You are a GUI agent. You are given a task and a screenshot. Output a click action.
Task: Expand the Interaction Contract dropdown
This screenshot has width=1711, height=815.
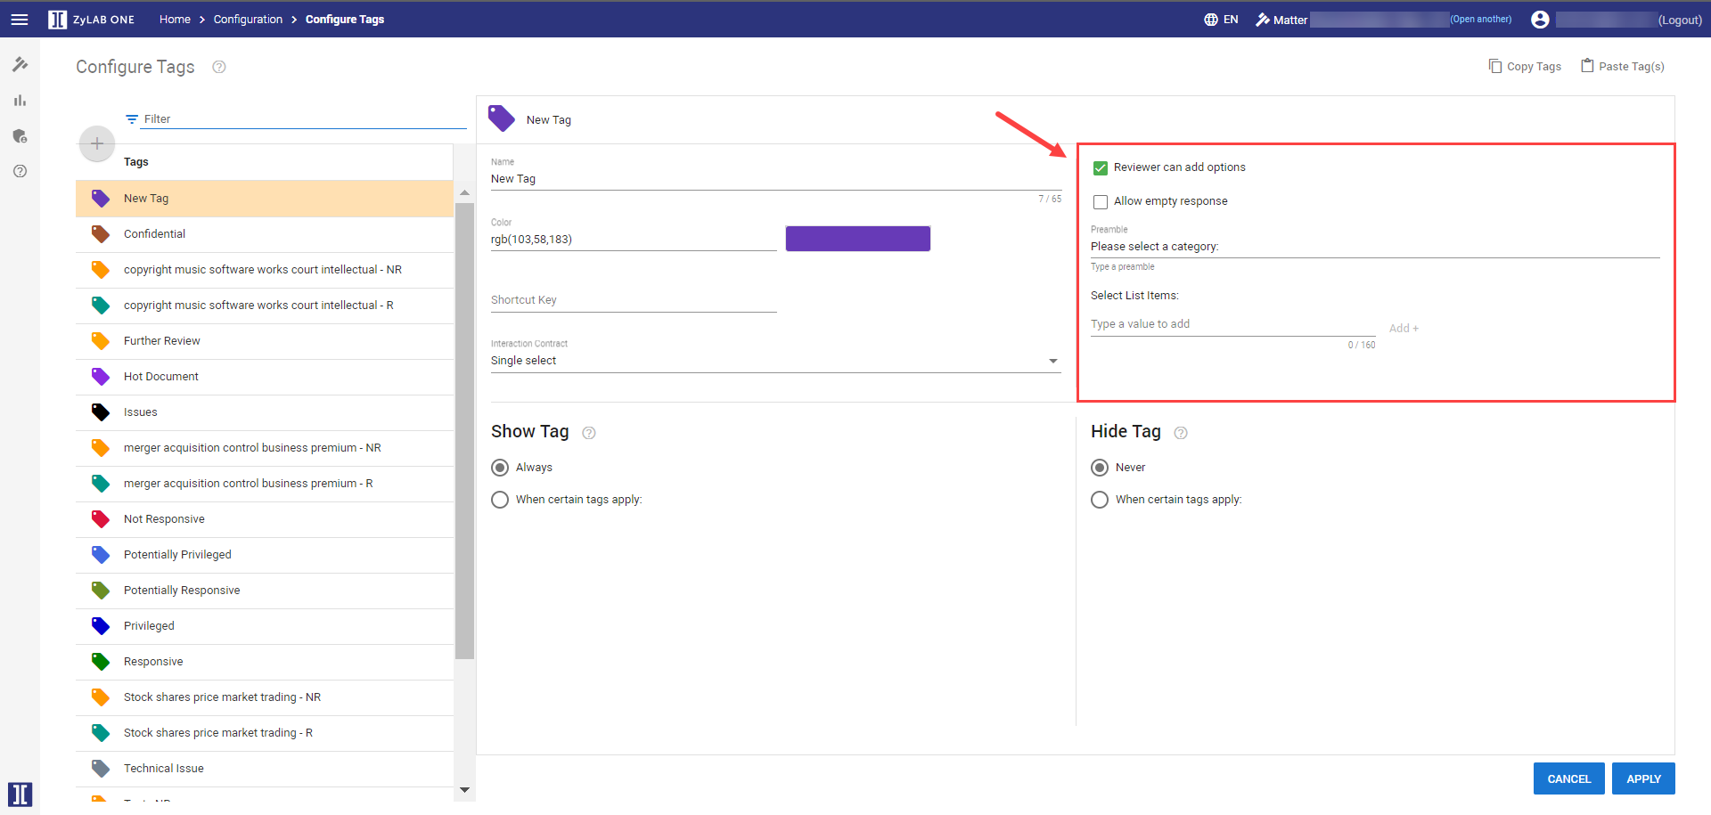click(x=1053, y=361)
